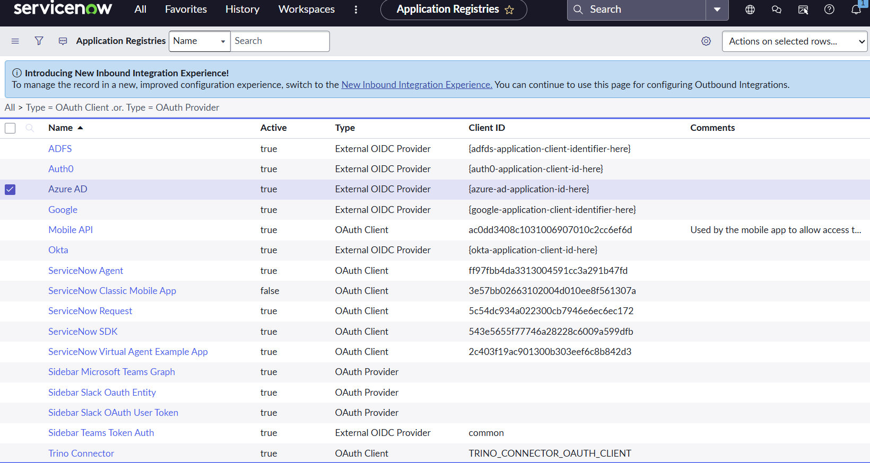
Task: Open the Workspaces menu
Action: click(306, 10)
